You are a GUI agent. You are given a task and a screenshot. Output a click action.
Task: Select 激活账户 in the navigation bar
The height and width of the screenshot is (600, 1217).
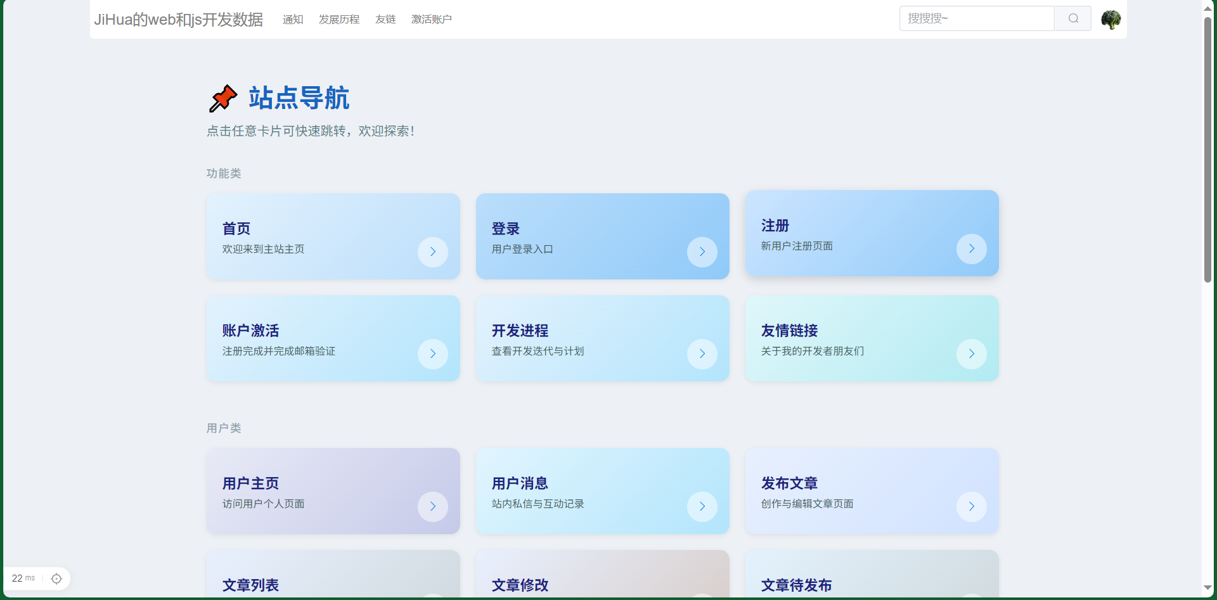(432, 19)
